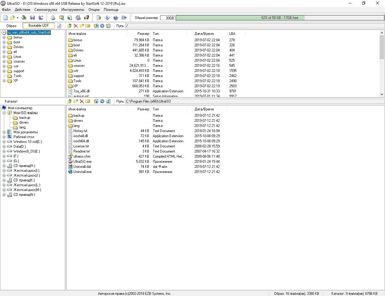The width and height of the screenshot is (385, 296).
Task: Click the Save As toolbar icon
Action: tap(41, 18)
